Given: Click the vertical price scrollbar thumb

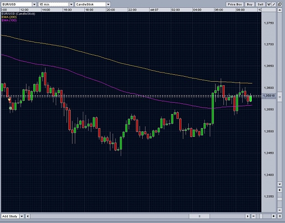Looking at the screenshot, I should [x=280, y=97].
